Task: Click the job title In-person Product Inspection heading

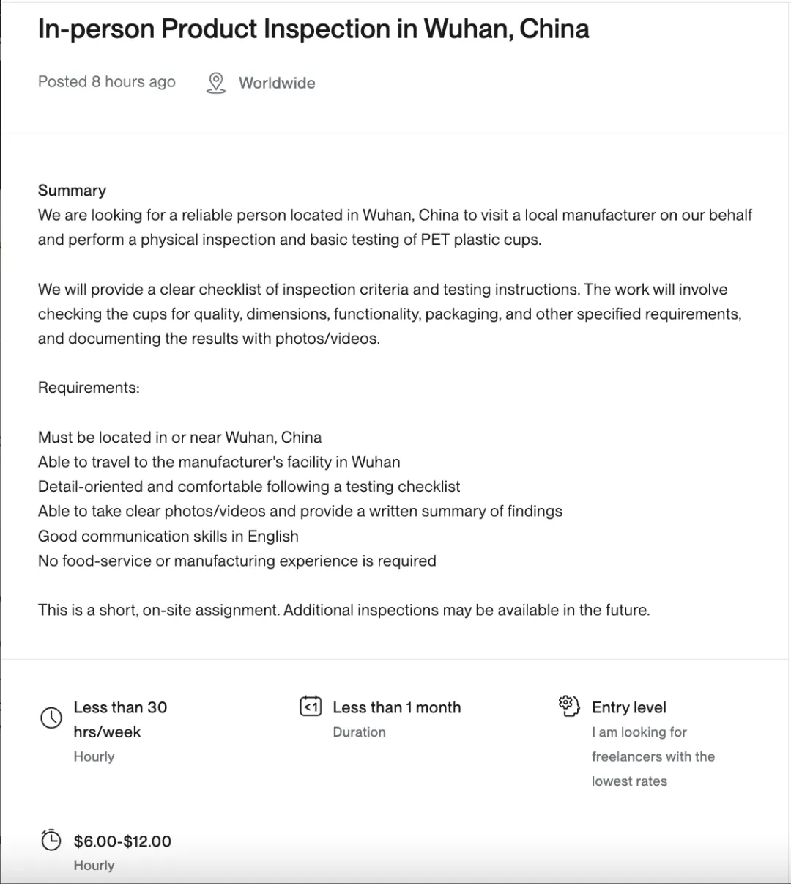Action: (x=313, y=29)
